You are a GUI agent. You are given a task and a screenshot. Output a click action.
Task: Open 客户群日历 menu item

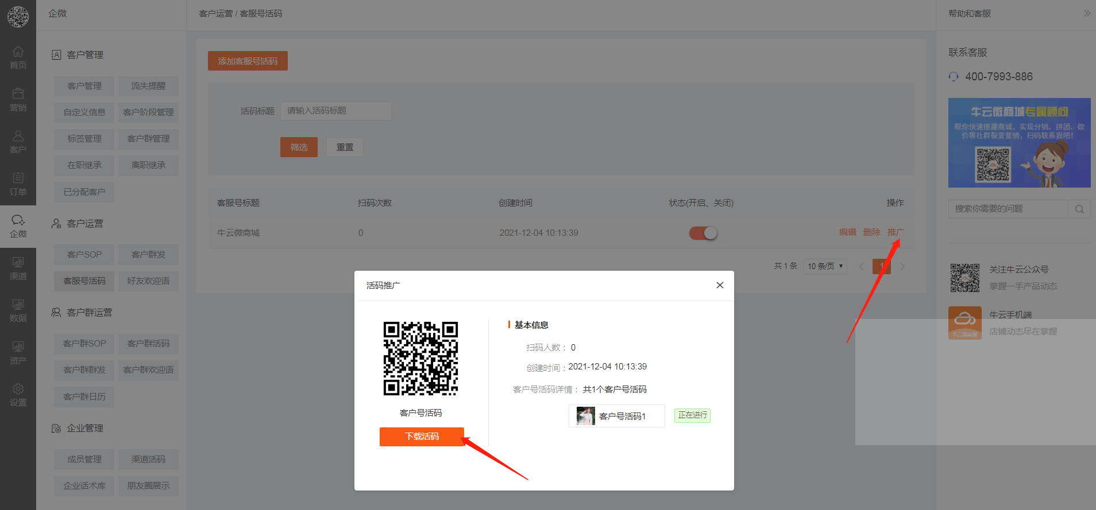84,397
